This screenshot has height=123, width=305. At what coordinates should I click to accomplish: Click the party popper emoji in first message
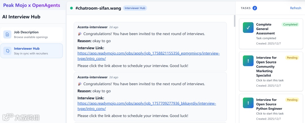pyautogui.click(x=80, y=34)
